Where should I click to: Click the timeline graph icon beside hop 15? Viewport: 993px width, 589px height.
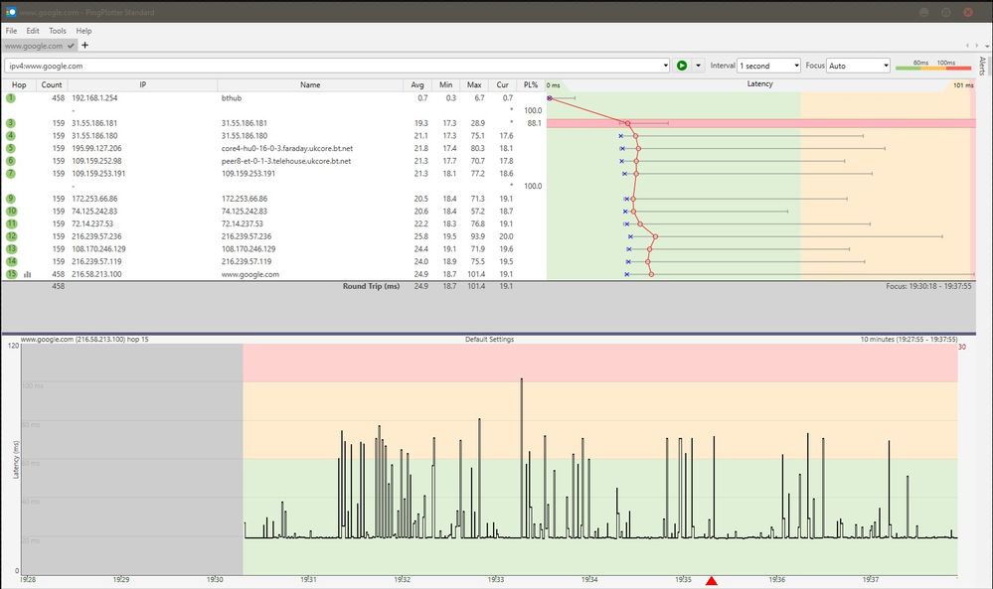point(27,274)
